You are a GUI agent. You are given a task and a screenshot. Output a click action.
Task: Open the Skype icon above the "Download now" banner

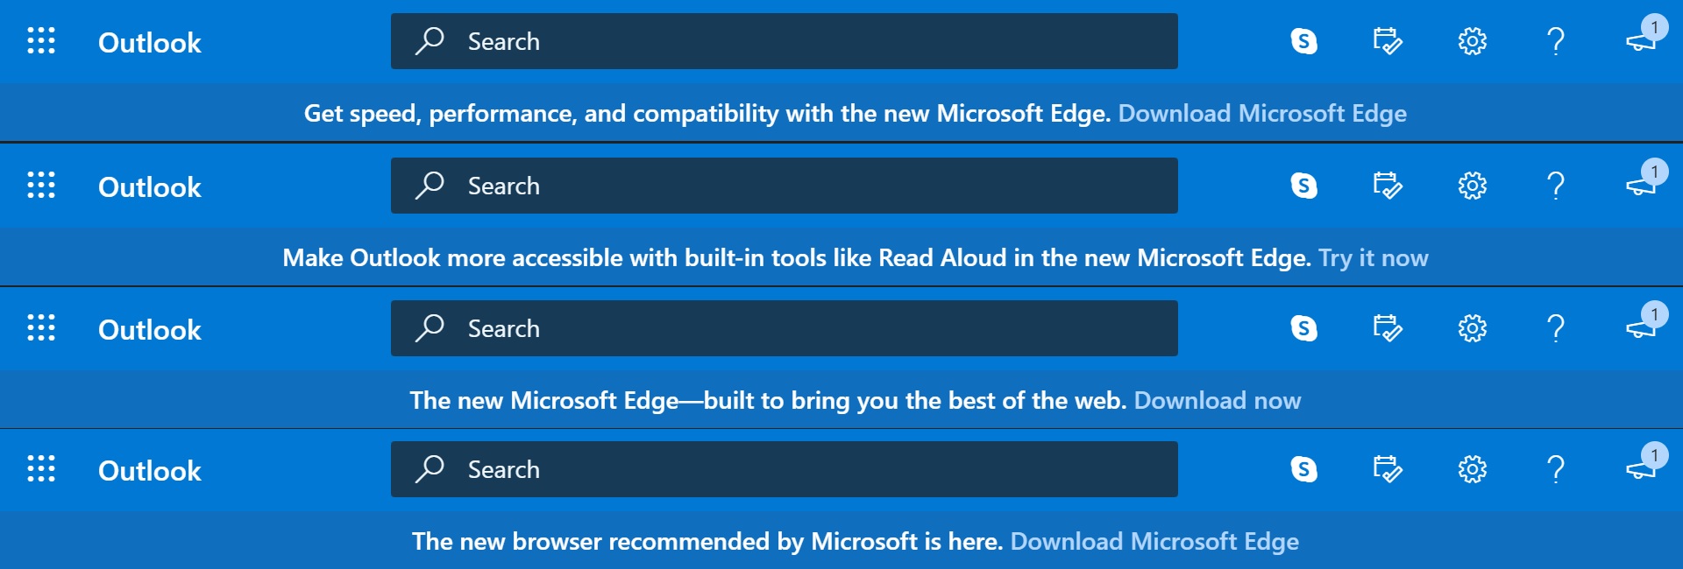coord(1303,328)
